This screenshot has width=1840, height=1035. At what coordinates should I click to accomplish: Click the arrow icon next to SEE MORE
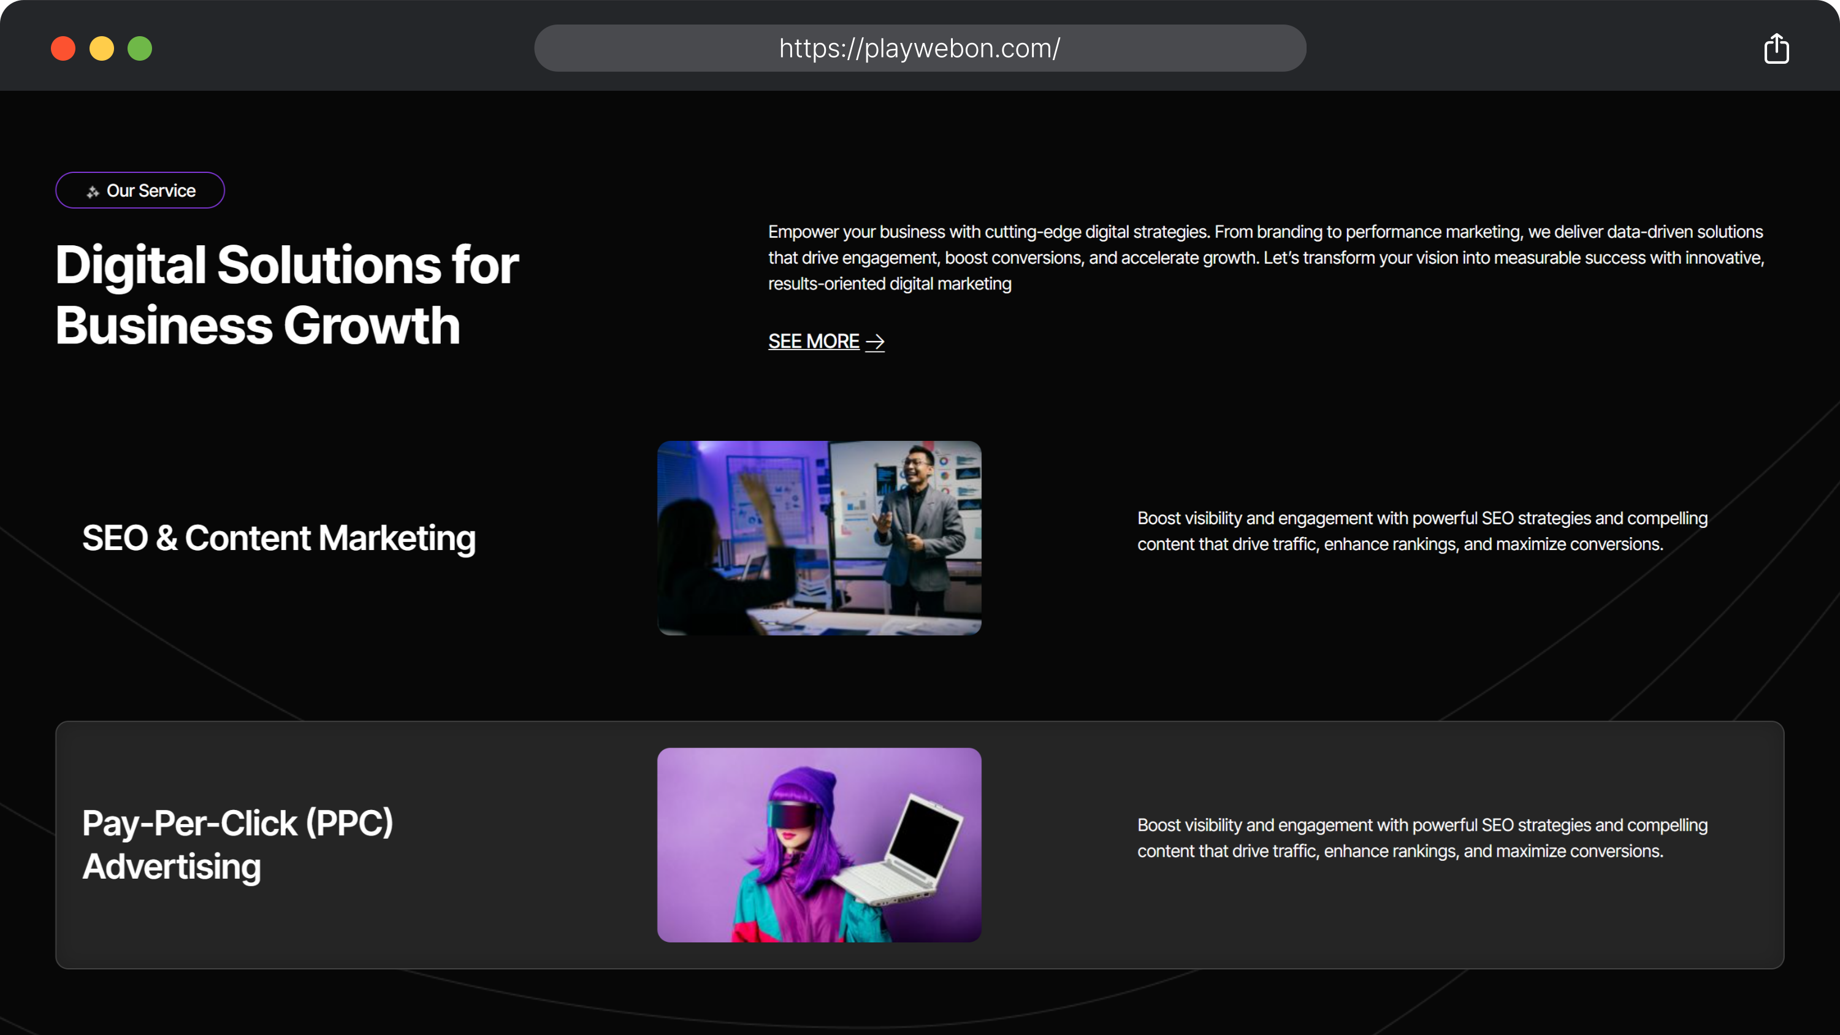[875, 342]
